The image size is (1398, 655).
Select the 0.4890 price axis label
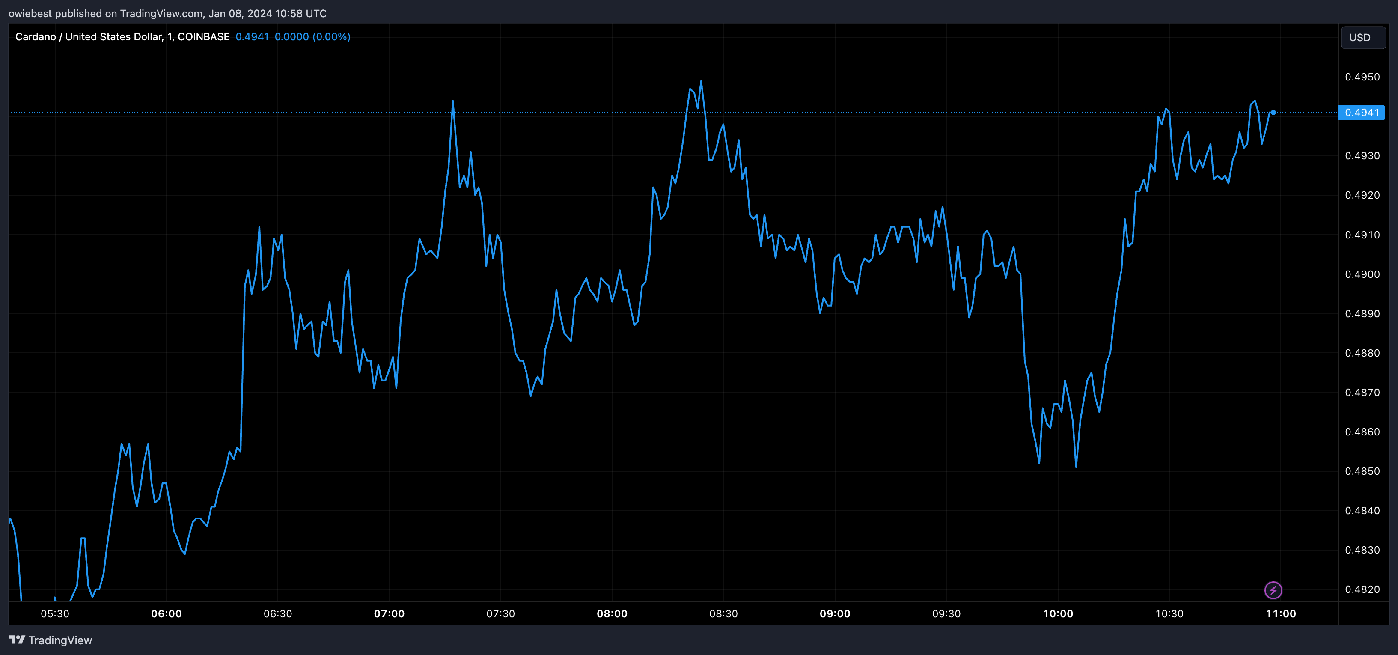pos(1362,314)
